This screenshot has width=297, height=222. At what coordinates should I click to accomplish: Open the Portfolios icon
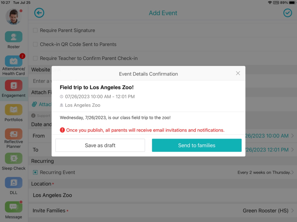click(13, 110)
